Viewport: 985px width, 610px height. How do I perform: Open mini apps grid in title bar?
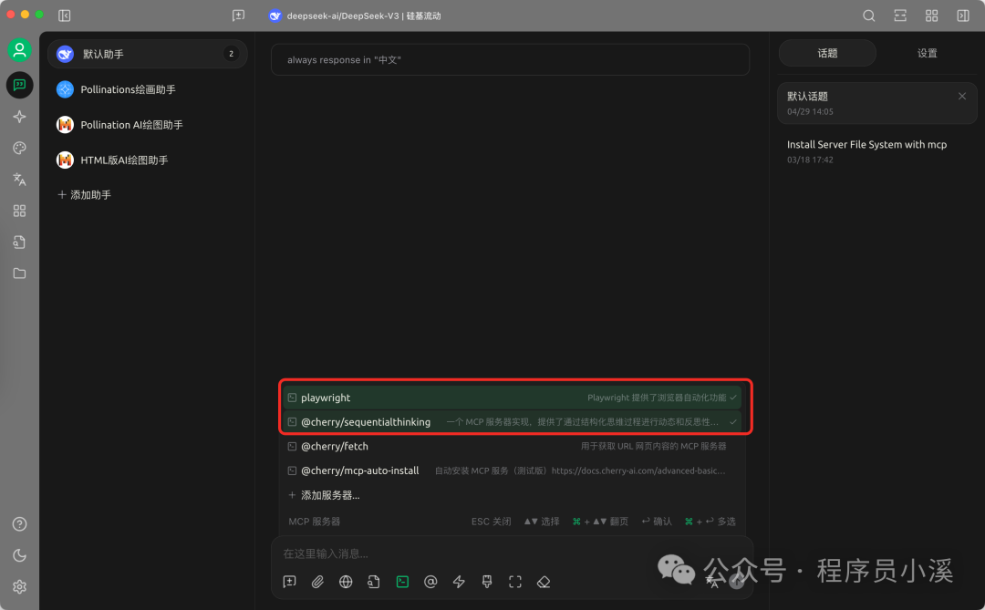click(x=931, y=16)
